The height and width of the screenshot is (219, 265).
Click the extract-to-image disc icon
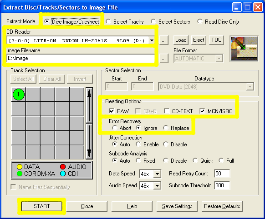[x=244, y=49]
